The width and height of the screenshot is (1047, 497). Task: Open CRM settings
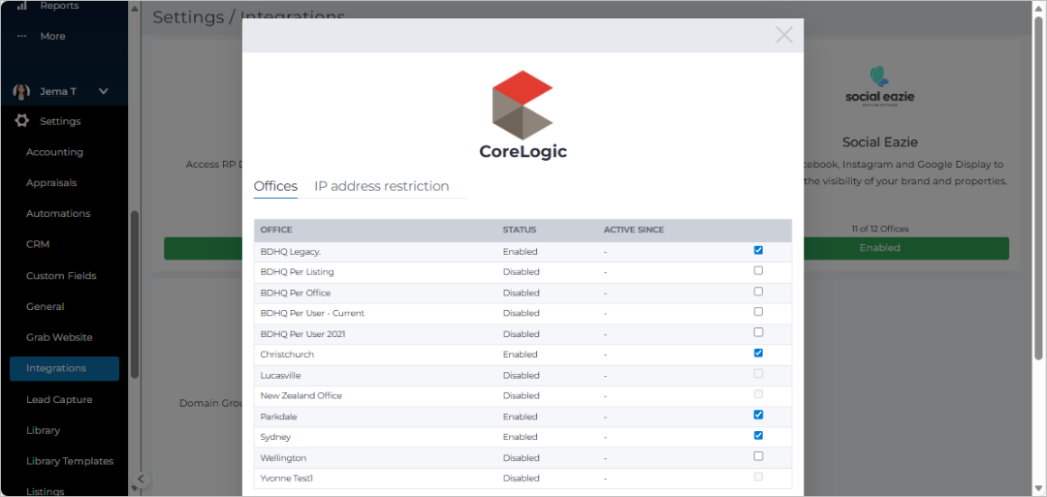(38, 244)
